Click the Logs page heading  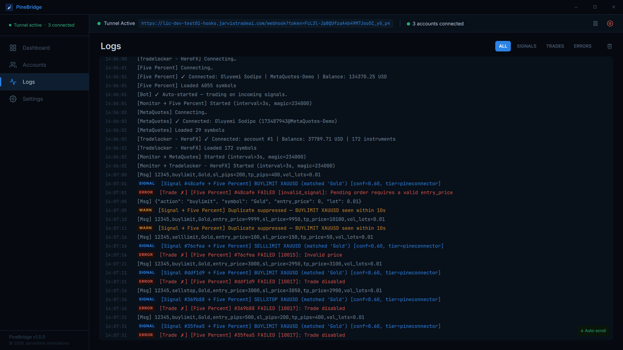pos(111,46)
